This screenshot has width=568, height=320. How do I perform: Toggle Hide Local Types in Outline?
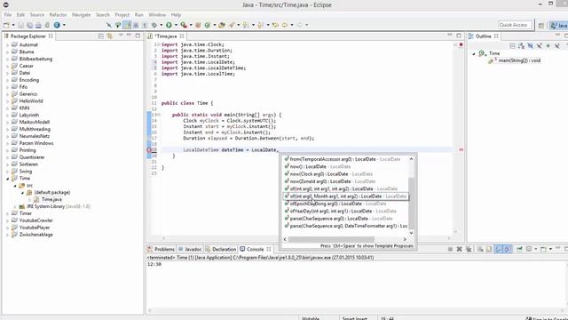point(557,45)
